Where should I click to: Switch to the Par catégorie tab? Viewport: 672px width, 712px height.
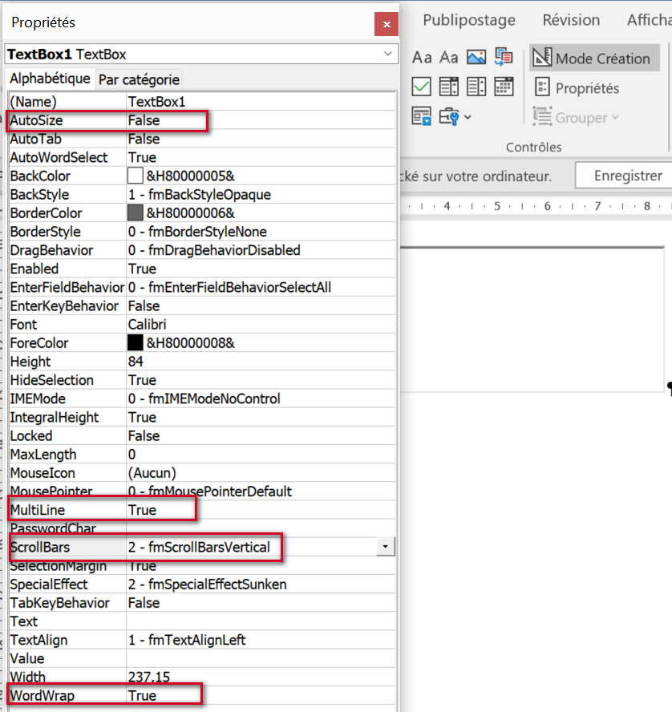pos(140,79)
